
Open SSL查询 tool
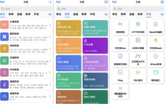(138, 76)
